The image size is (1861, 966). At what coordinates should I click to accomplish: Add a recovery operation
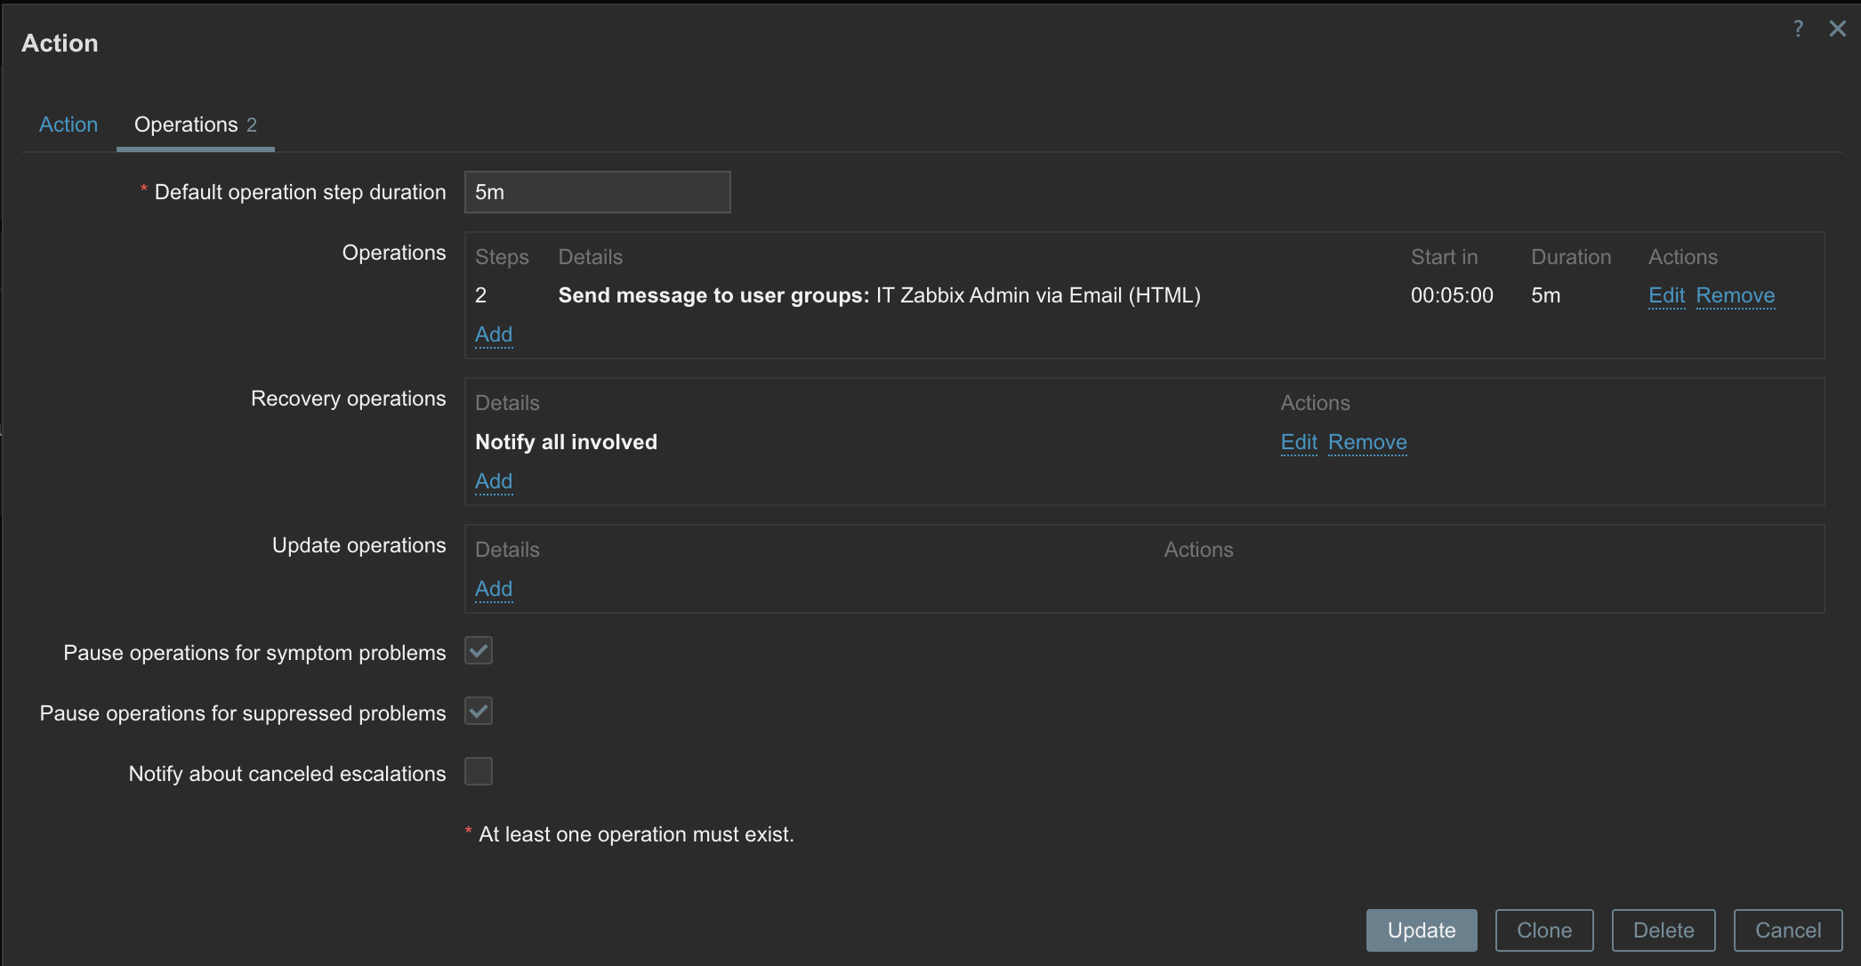[494, 481]
